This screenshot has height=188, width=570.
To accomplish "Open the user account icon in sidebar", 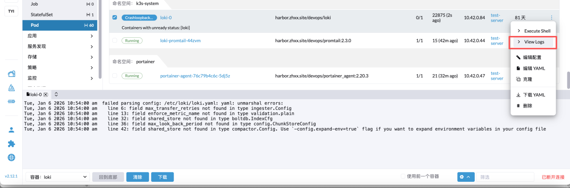I will pyautogui.click(x=12, y=130).
